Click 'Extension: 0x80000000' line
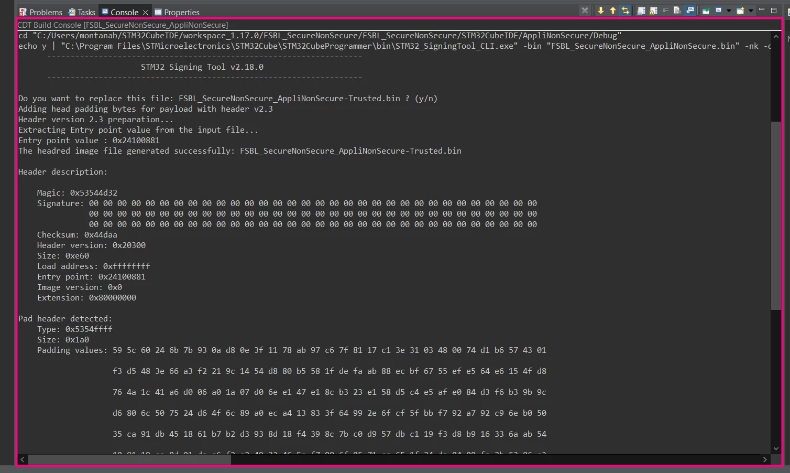This screenshot has width=790, height=473. [x=86, y=297]
